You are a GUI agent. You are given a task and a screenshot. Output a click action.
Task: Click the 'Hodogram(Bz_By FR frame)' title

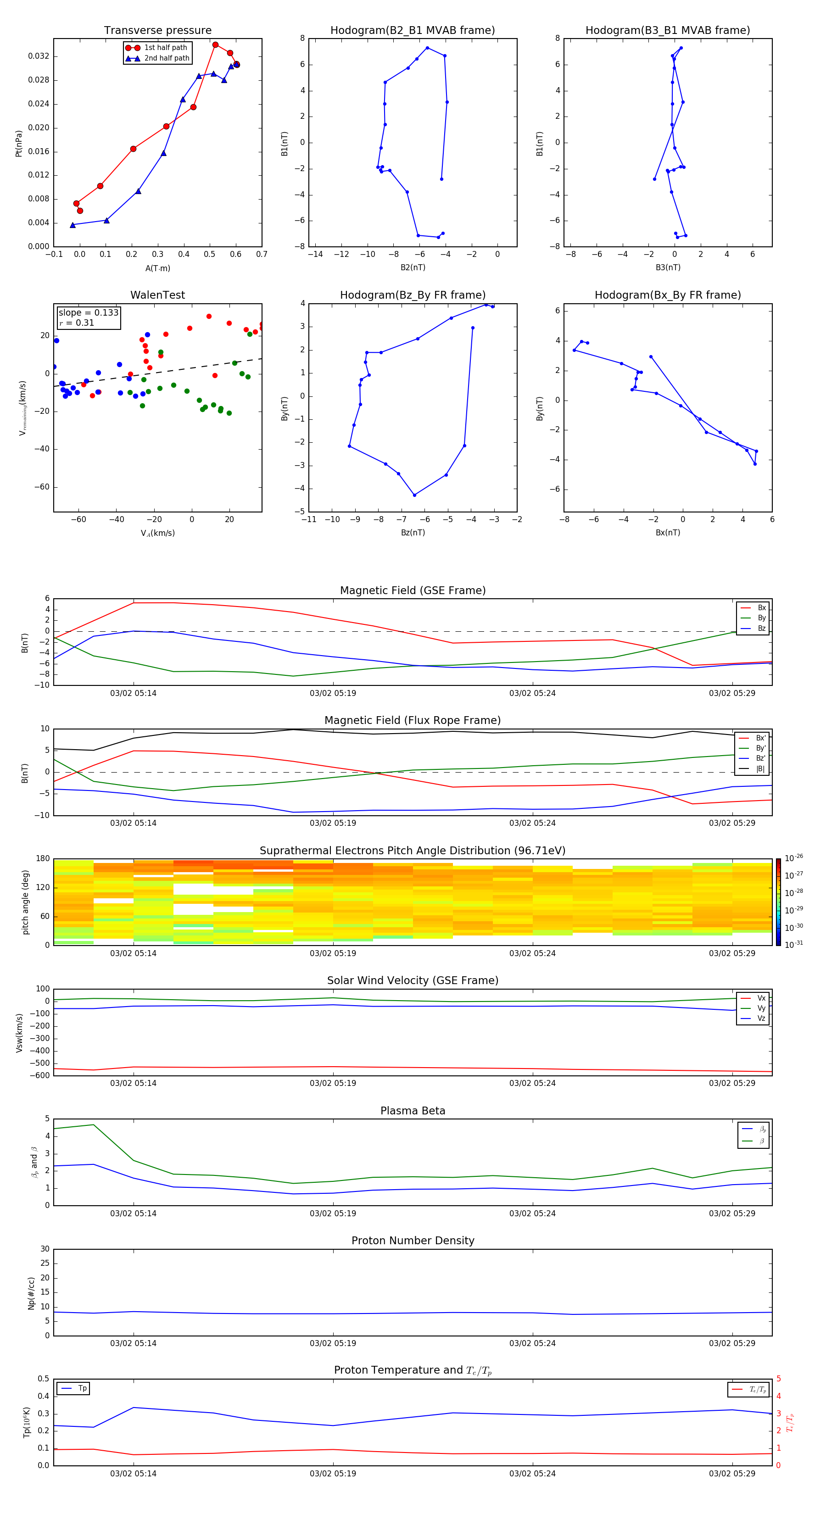(x=413, y=295)
